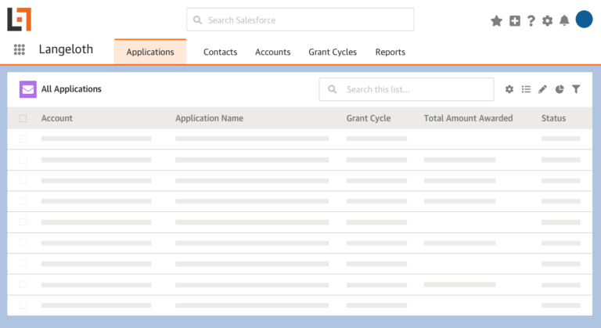
Task: Open the App Launcher grid
Action: 19,49
